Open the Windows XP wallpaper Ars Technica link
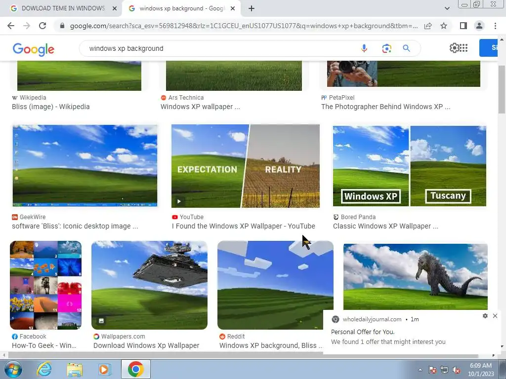 [x=201, y=107]
